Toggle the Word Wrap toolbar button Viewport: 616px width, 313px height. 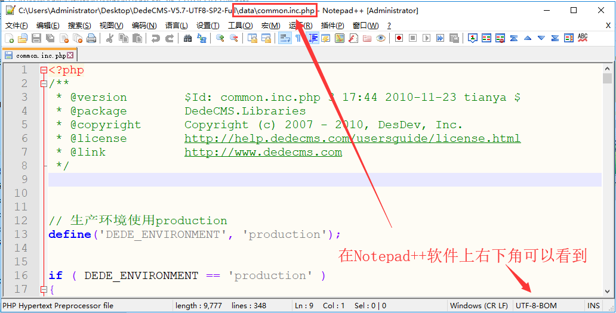point(285,38)
